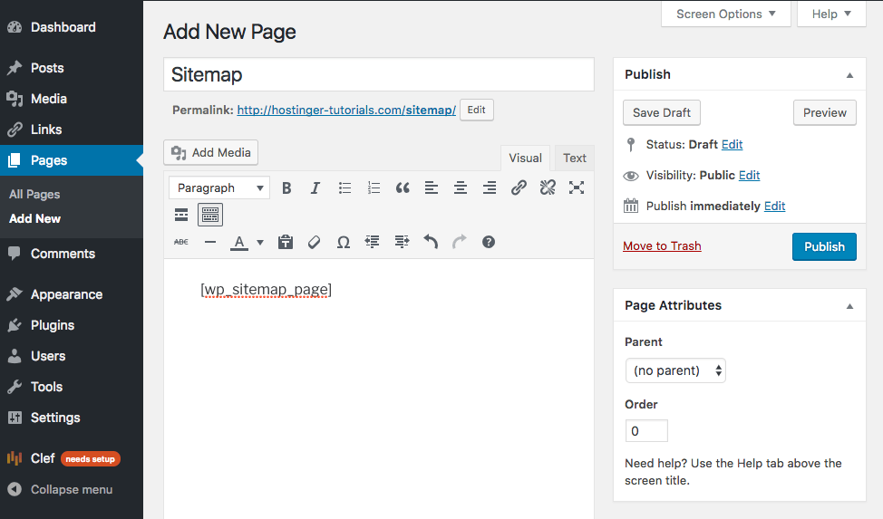Enable distraction-free writing mode
Image resolution: width=883 pixels, height=519 pixels.
(x=577, y=188)
